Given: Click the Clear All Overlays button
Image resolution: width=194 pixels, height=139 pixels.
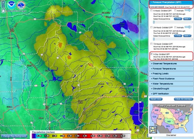Looking at the screenshot, I should [183, 99].
